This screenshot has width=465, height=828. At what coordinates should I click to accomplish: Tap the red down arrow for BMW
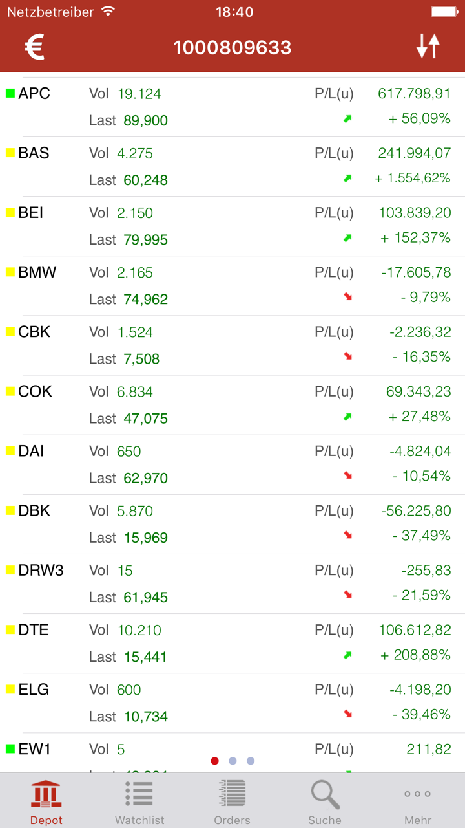click(347, 297)
